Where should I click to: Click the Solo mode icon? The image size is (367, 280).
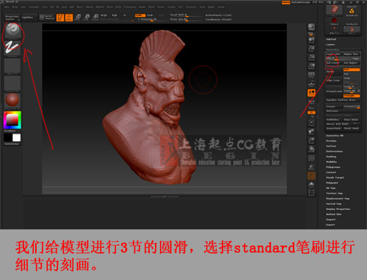click(311, 185)
